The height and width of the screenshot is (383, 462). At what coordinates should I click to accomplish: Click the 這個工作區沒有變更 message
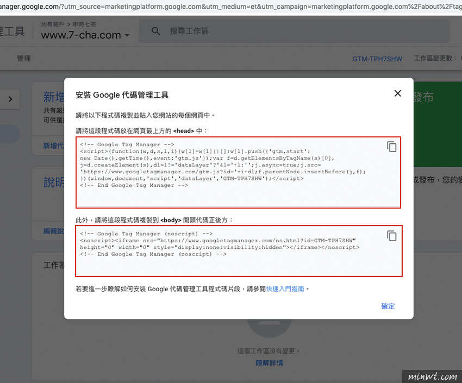268,351
